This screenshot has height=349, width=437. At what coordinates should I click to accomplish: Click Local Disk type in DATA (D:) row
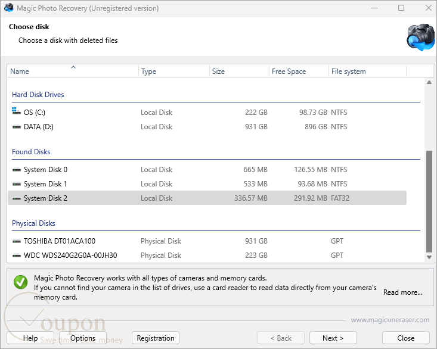click(x=156, y=127)
